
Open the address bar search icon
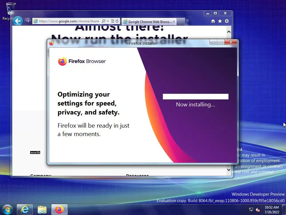click(x=104, y=21)
